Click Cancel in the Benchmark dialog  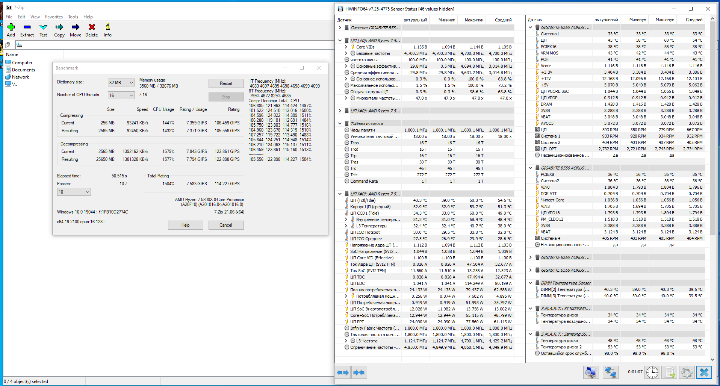[x=226, y=225]
